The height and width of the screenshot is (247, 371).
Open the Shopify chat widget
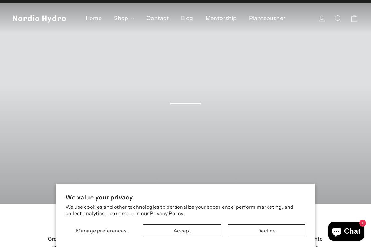tap(346, 231)
